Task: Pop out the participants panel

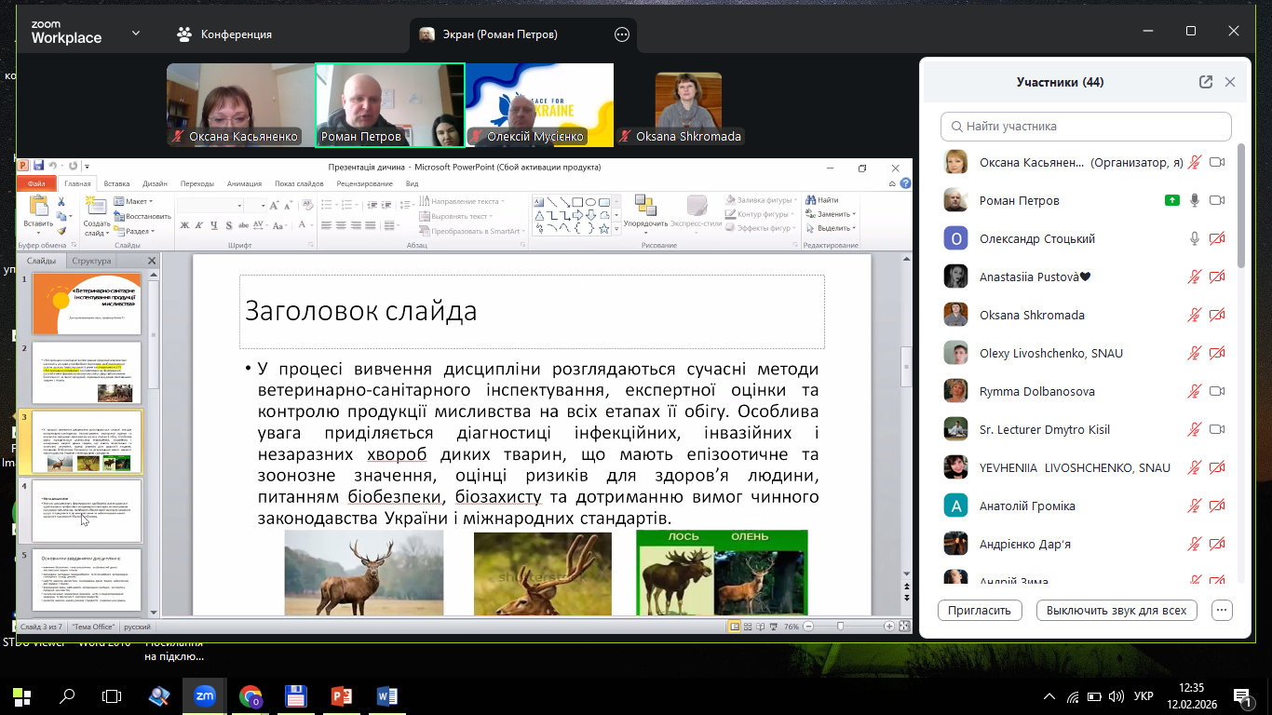Action: point(1206,82)
